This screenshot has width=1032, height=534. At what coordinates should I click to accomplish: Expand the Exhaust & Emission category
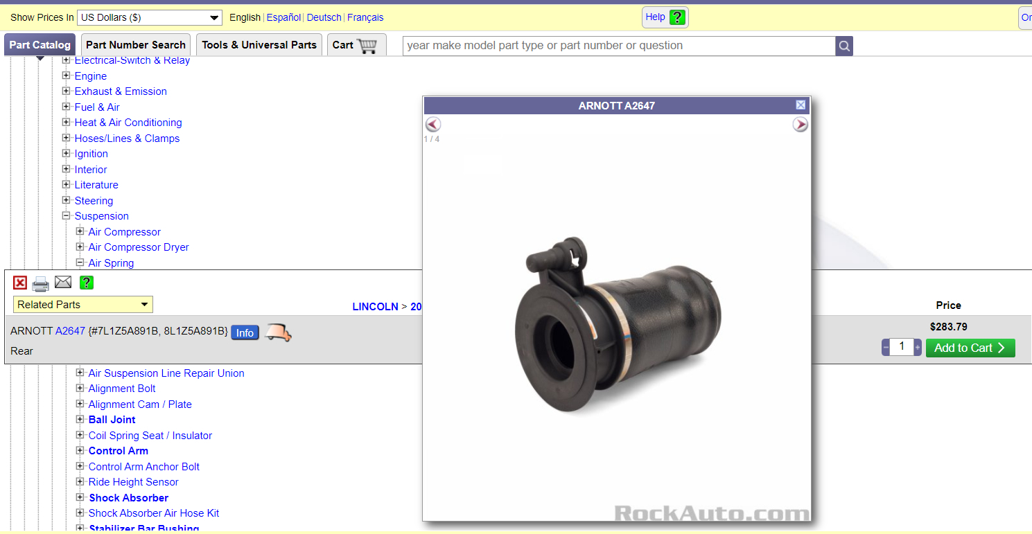[x=67, y=91]
